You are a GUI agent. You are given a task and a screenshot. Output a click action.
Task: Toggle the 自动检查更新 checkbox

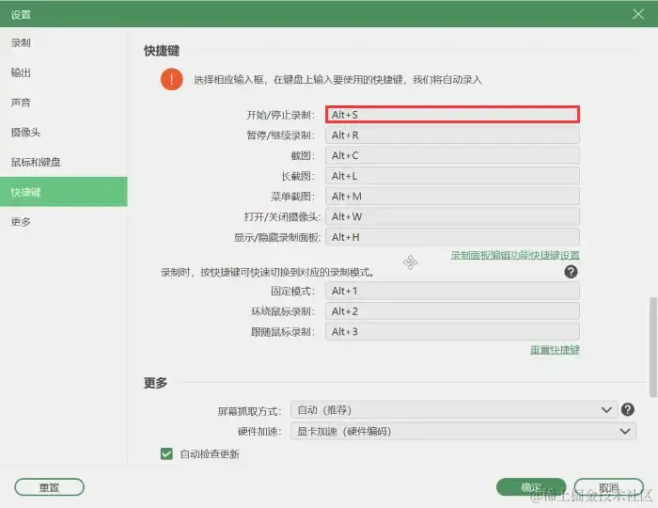tap(166, 453)
